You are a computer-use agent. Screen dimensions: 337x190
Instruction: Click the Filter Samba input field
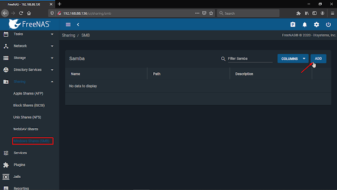pos(250,59)
